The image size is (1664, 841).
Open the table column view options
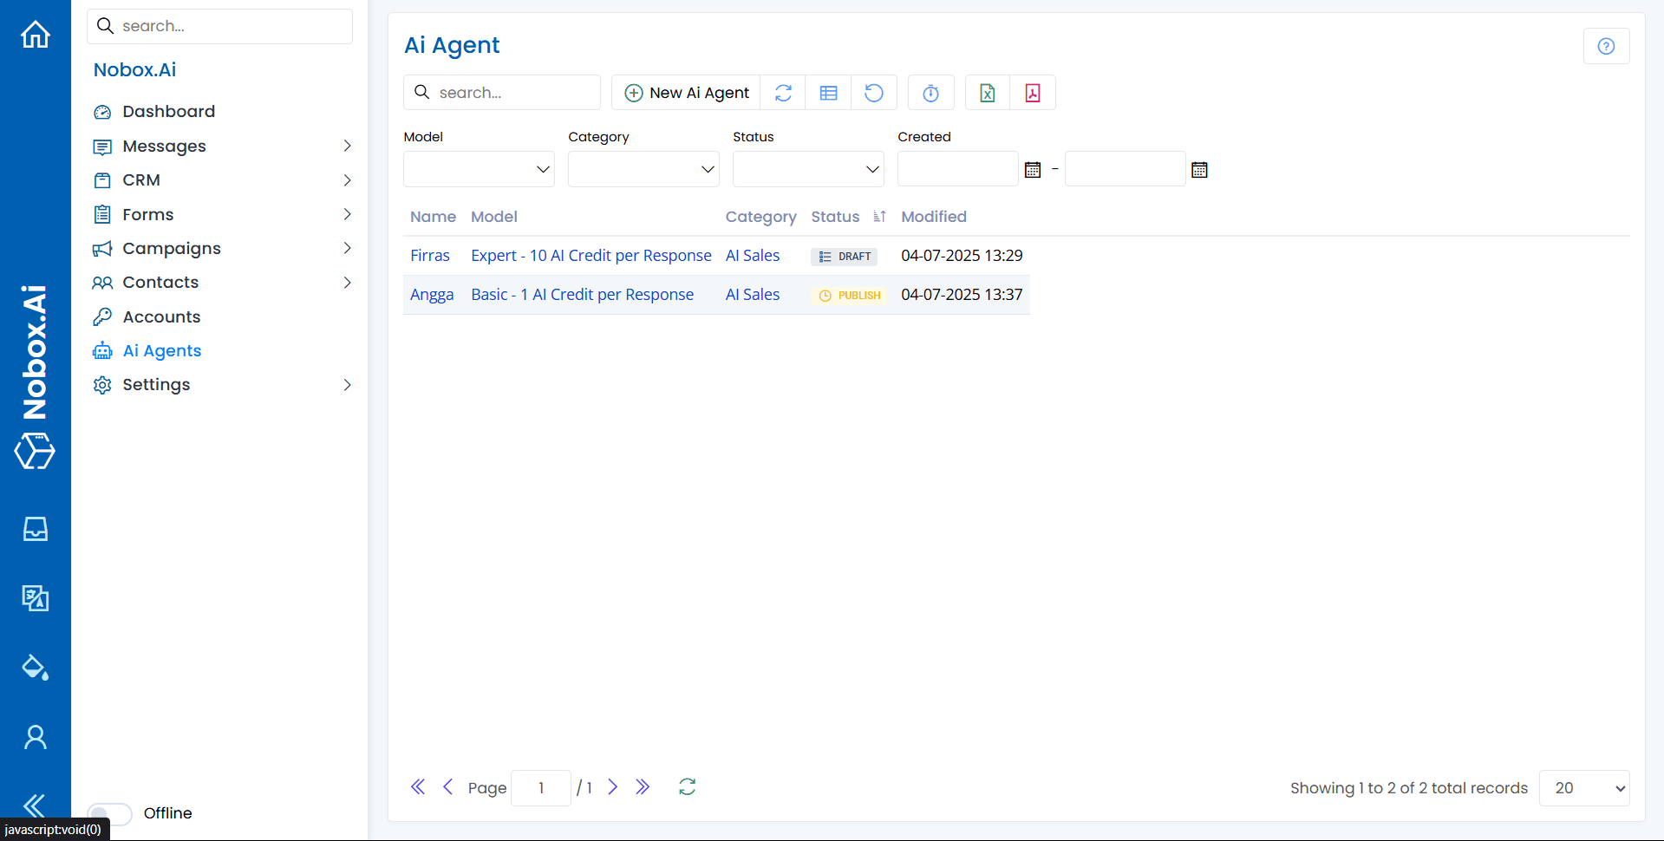click(828, 92)
